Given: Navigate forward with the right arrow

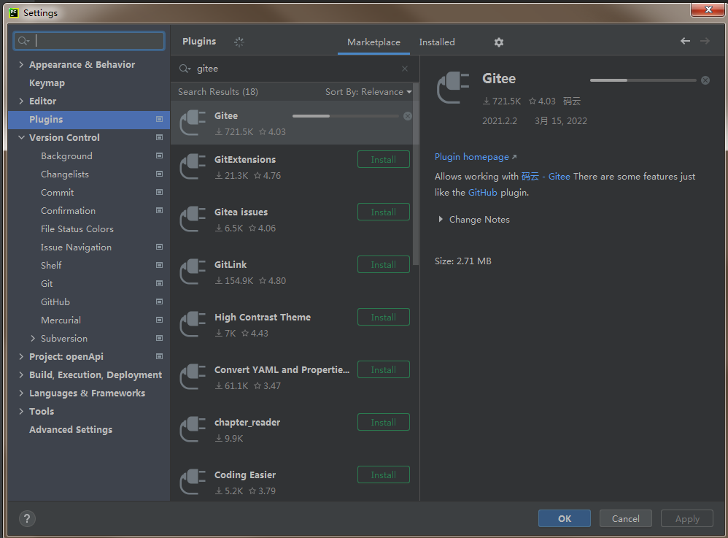Looking at the screenshot, I should pyautogui.click(x=705, y=42).
